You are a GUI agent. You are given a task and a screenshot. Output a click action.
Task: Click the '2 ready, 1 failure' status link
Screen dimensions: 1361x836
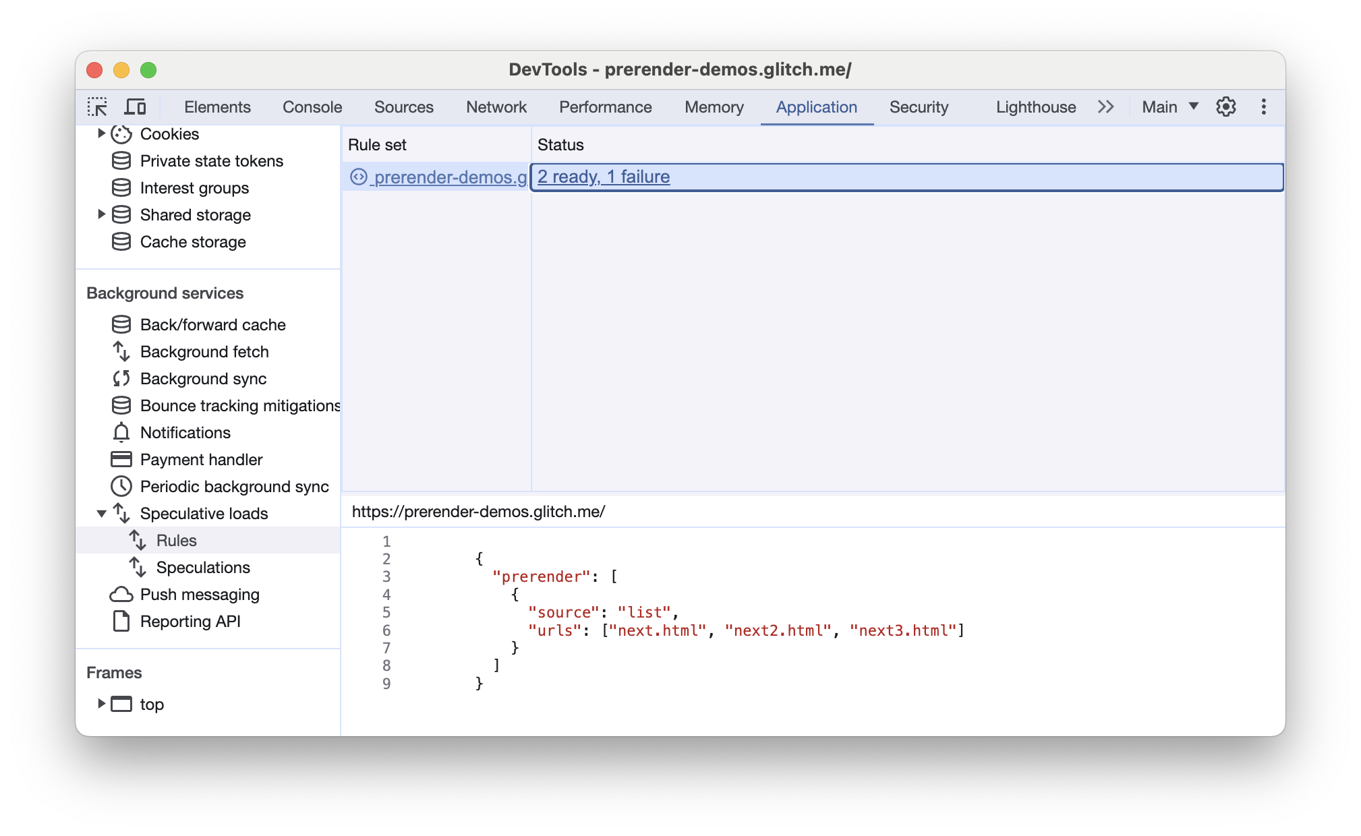point(605,177)
